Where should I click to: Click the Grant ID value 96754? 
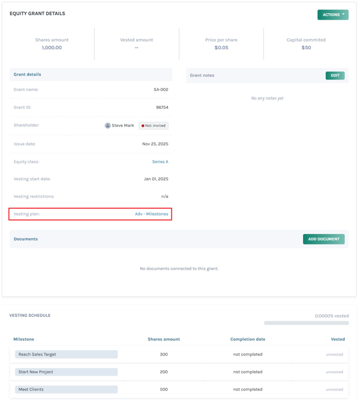pos(162,107)
